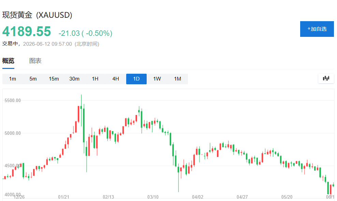Select the 1H timeframe

coord(95,79)
